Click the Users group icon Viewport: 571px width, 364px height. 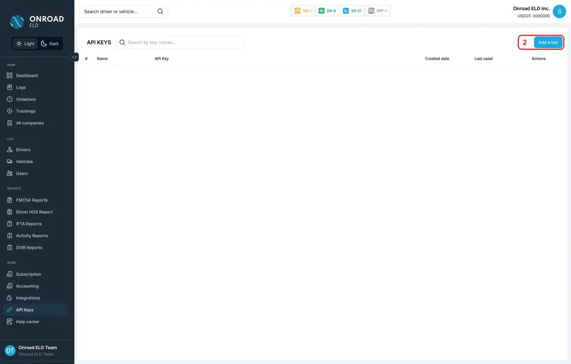pos(10,174)
